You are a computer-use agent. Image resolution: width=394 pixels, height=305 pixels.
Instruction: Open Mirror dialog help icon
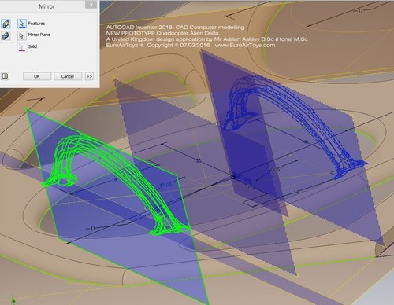(6, 76)
